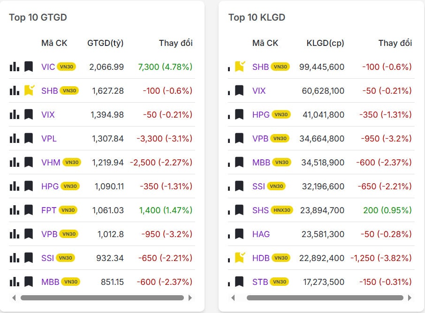The width and height of the screenshot is (425, 313).
Task: Click the chart icon beside MBB in GTGD
Action: point(14,282)
